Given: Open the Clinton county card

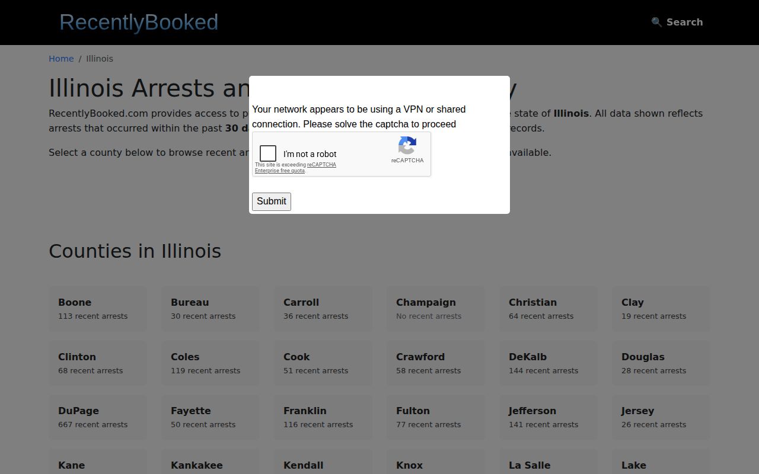Looking at the screenshot, I should [98, 363].
